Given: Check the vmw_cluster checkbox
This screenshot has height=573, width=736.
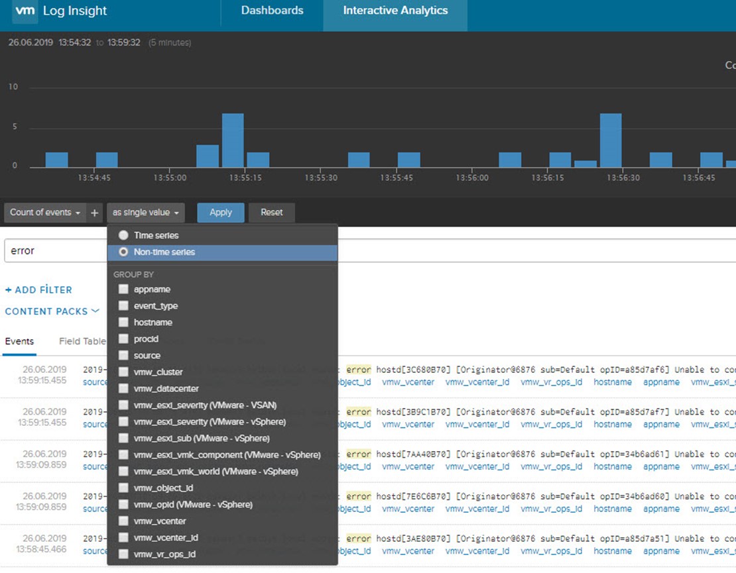Looking at the screenshot, I should 123,372.
